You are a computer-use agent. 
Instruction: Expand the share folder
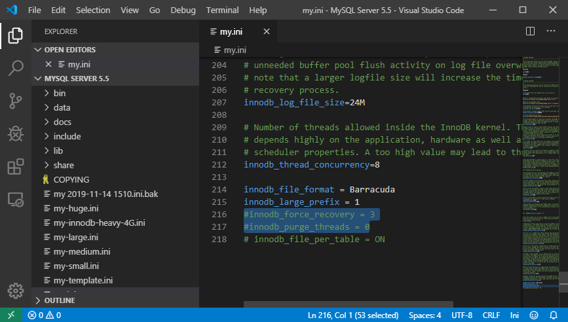point(47,165)
